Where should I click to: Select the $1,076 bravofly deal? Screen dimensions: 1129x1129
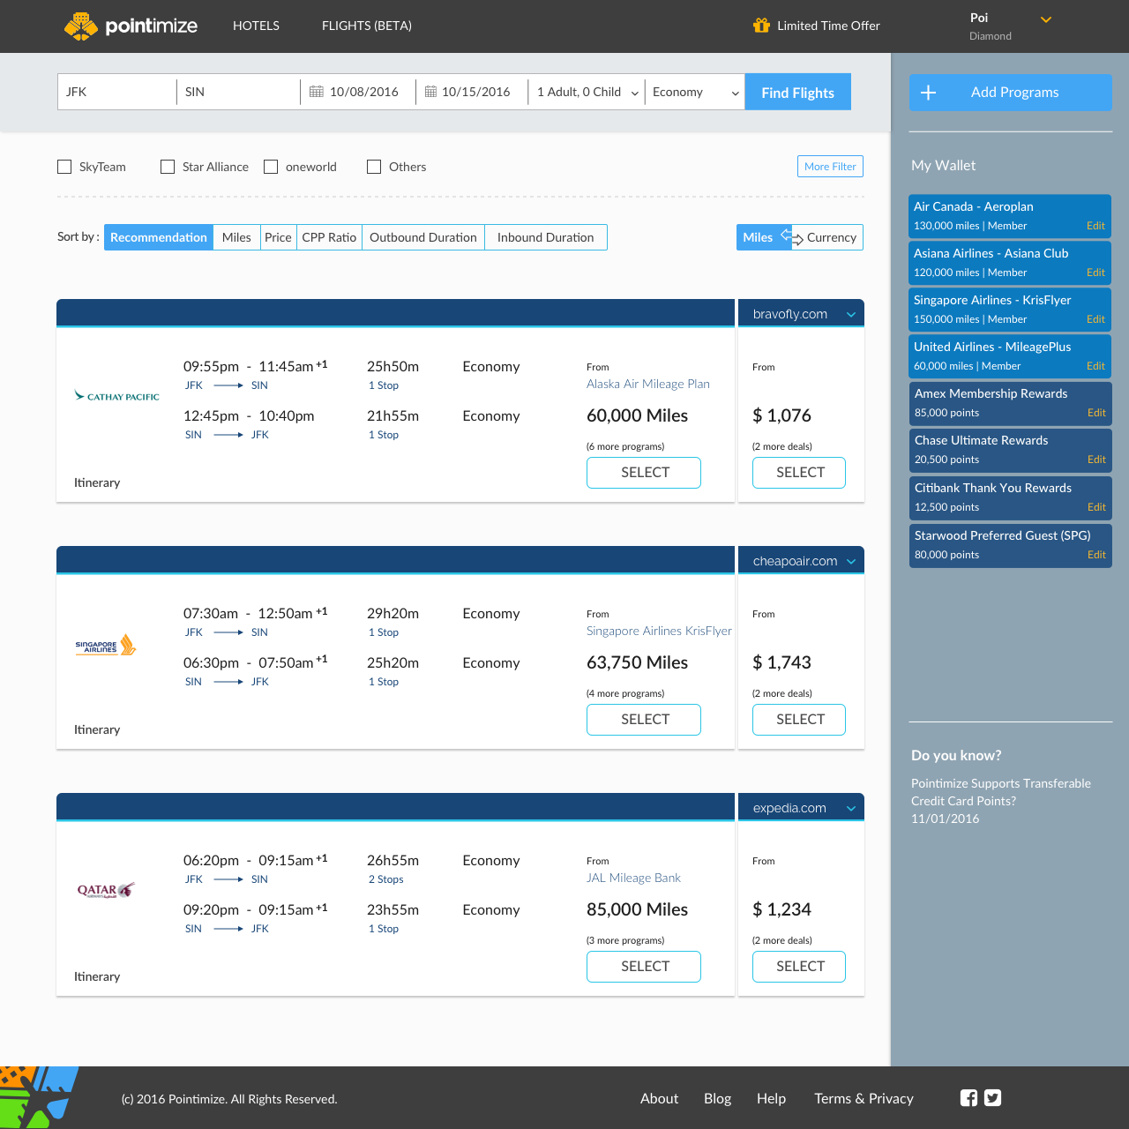tap(799, 473)
